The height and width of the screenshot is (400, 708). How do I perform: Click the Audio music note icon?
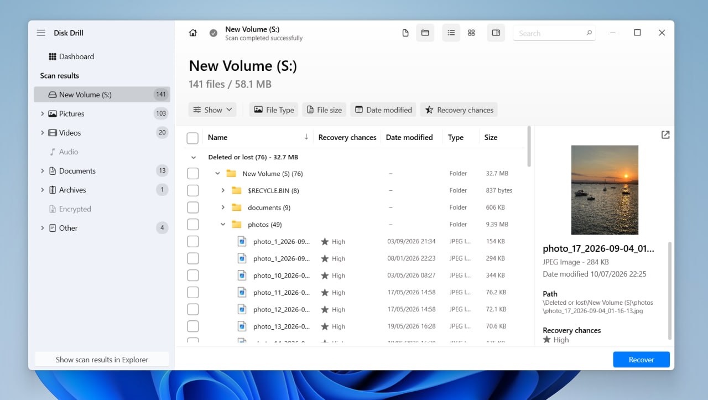[53, 152]
